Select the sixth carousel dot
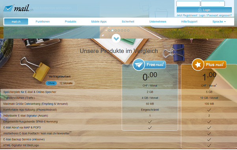 point(125,30)
